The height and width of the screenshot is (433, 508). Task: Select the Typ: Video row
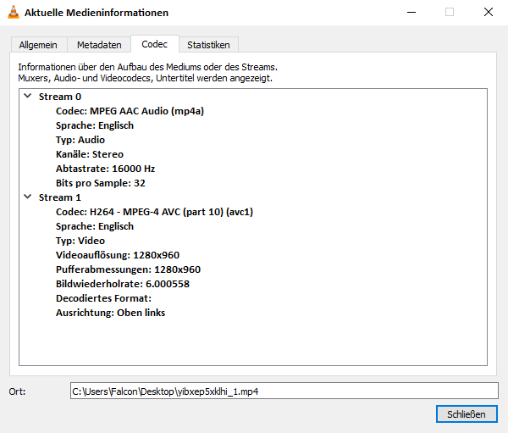click(80, 241)
